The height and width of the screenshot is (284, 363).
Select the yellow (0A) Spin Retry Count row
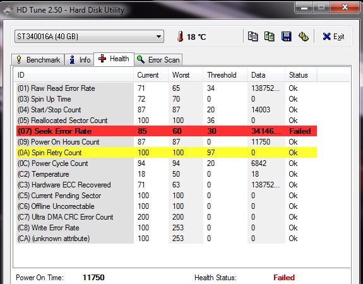click(x=167, y=153)
